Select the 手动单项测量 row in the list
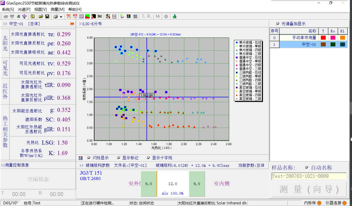352x206 pixels. (x=309, y=38)
